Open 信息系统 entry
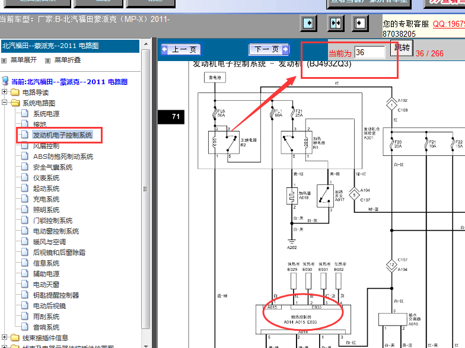Viewport: 465px width, 348px height. point(46,263)
